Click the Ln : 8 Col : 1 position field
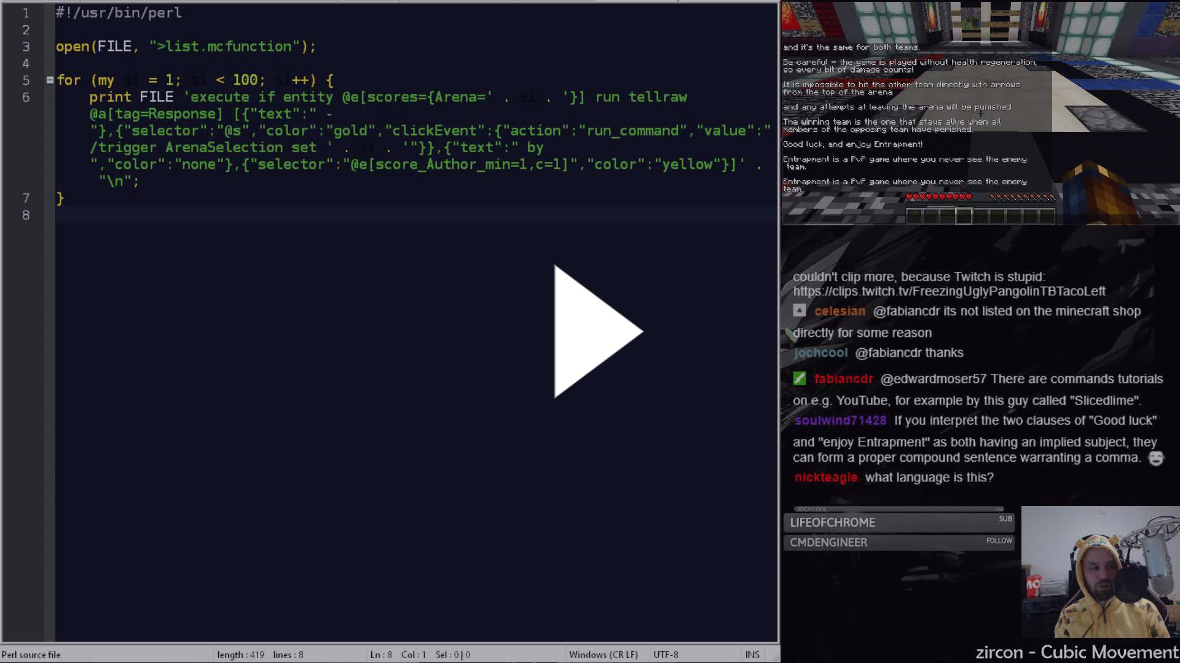This screenshot has height=663, width=1180. 398,654
